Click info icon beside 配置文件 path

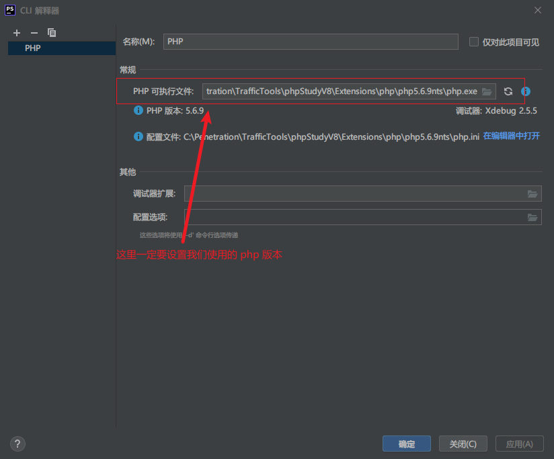(138, 136)
